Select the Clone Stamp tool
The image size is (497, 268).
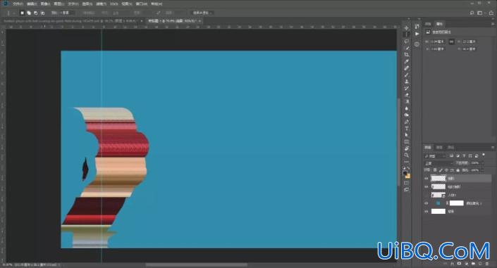click(407, 82)
